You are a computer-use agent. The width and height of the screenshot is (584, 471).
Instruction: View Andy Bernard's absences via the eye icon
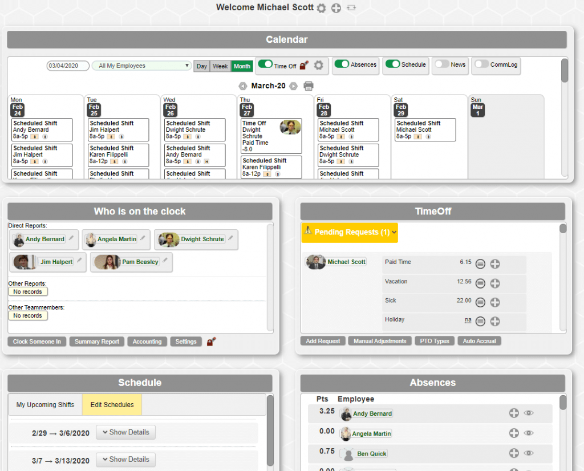(529, 413)
